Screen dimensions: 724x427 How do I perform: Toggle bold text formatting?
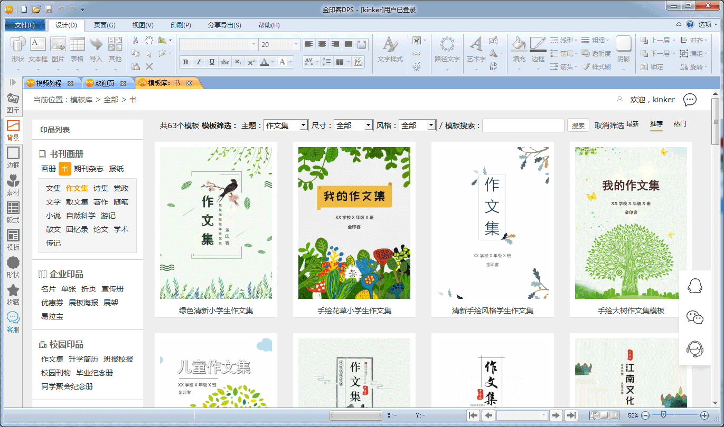coord(185,62)
